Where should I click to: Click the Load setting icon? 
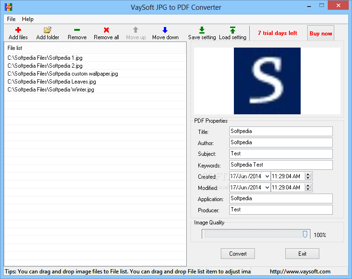tap(232, 30)
